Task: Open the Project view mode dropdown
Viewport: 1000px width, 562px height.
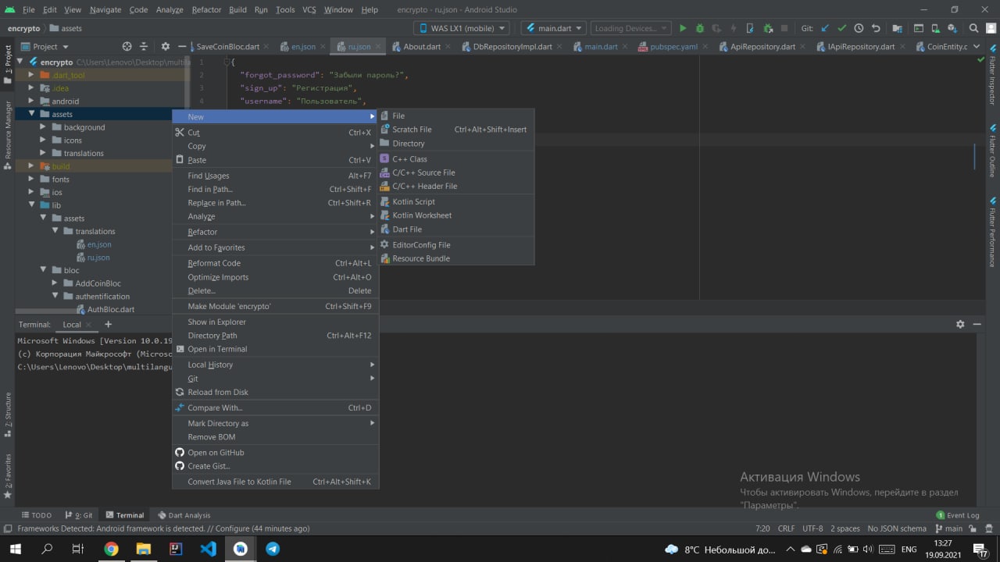Action: tap(45, 46)
